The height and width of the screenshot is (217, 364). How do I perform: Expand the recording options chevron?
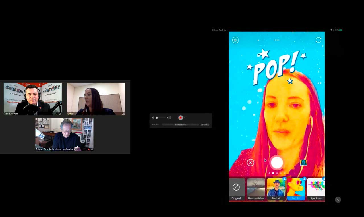185,118
